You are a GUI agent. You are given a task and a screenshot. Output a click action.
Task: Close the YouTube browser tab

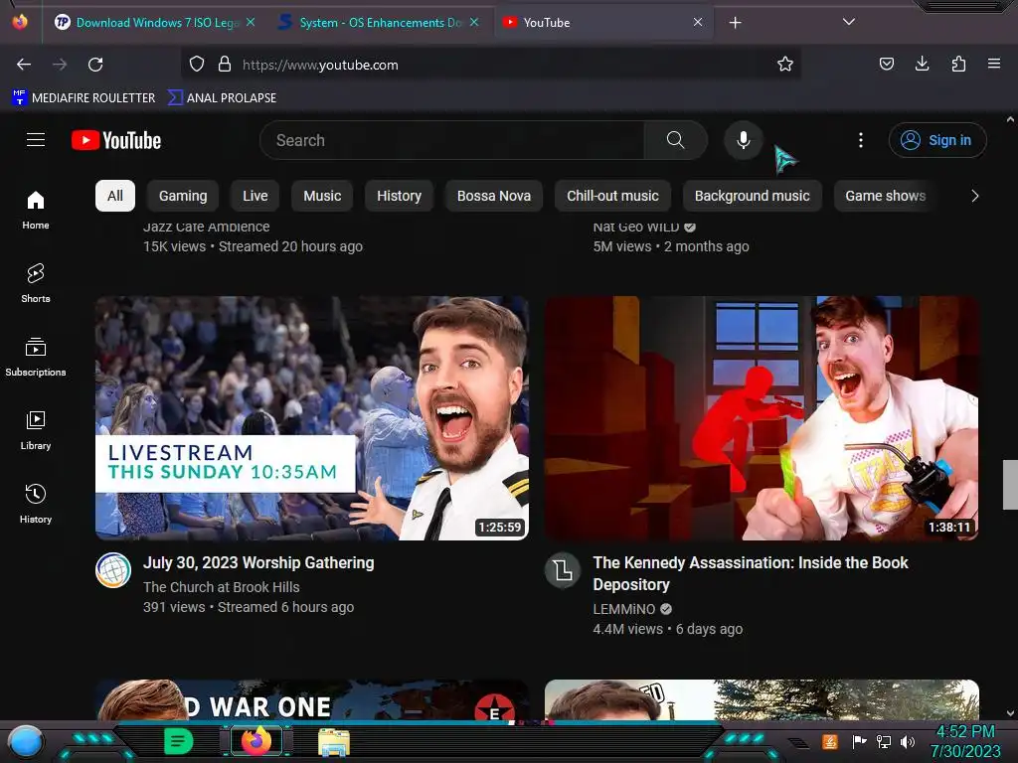[698, 22]
